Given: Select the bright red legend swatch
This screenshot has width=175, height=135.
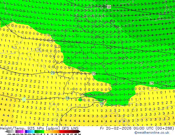Looking at the screenshot, I should 60,132.
